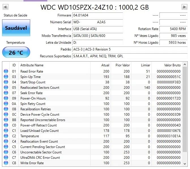This screenshot has width=190, height=169.
Task: Click the Firmware field showing 04.01A04
Action: (97, 15)
